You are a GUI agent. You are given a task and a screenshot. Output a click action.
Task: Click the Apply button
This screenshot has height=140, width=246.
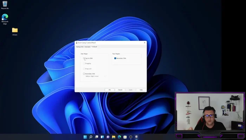click(130, 90)
